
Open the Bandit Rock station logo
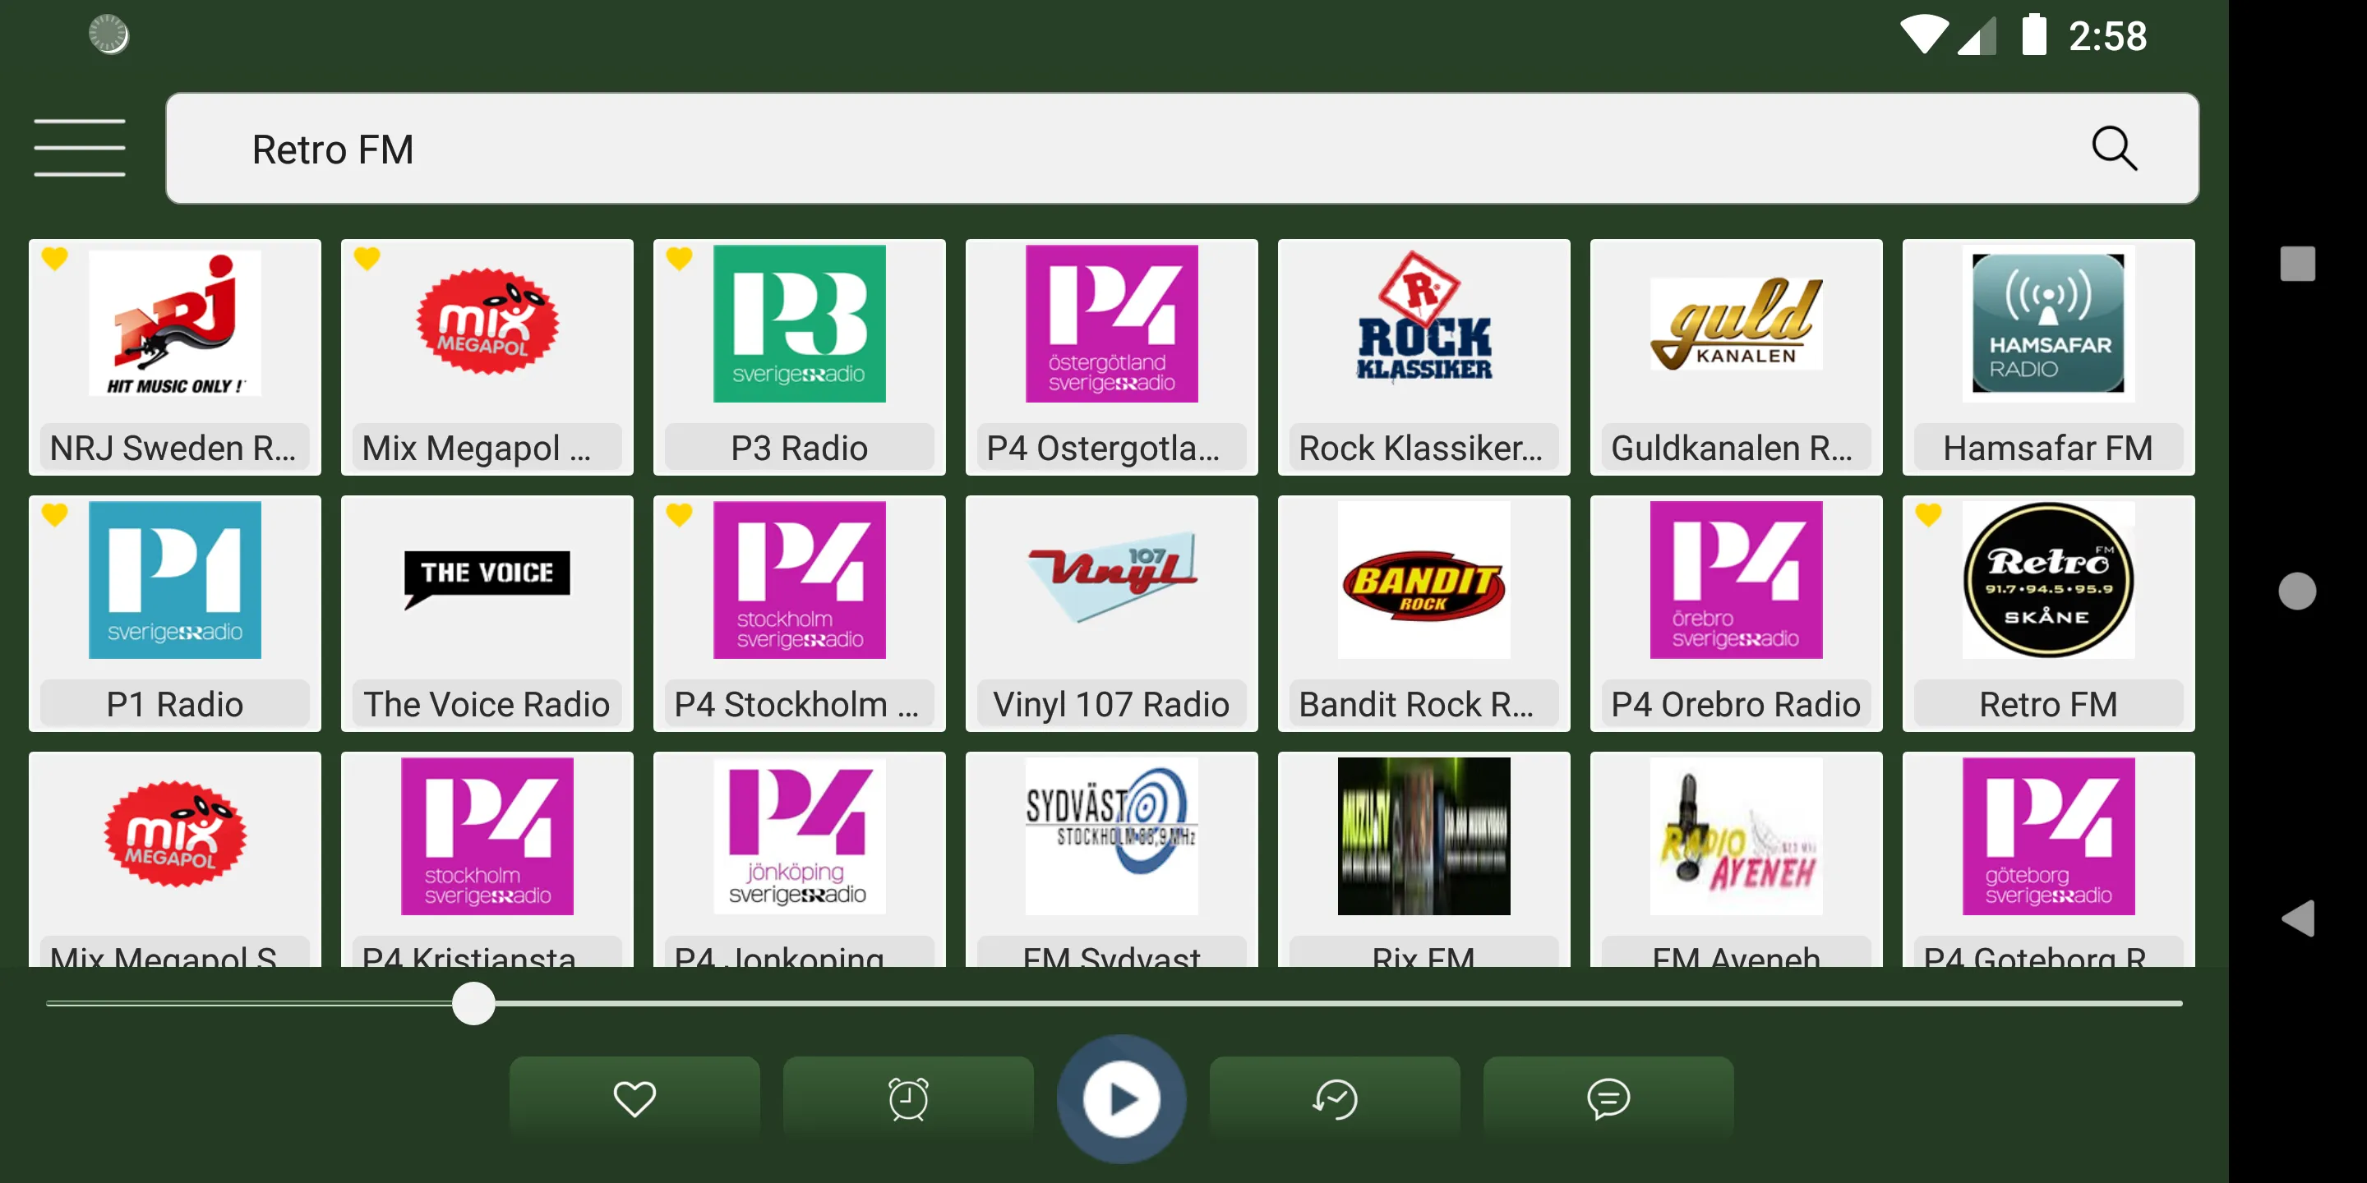point(1424,579)
